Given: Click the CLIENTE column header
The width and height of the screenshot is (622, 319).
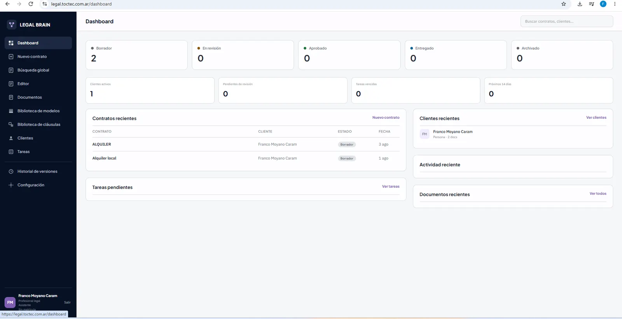Looking at the screenshot, I should click(x=265, y=132).
